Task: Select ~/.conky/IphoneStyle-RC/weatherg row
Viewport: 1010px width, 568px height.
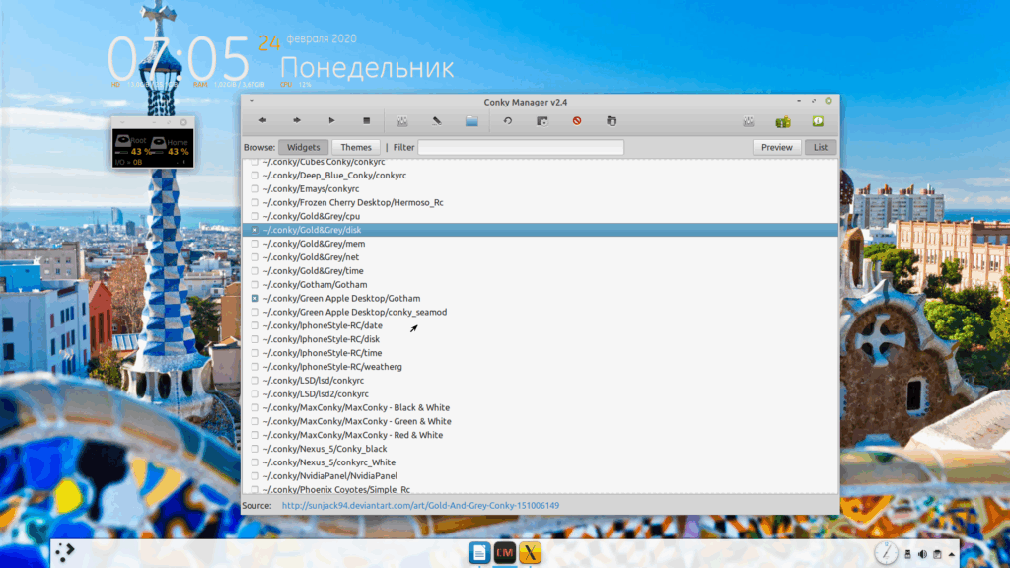Action: point(540,367)
